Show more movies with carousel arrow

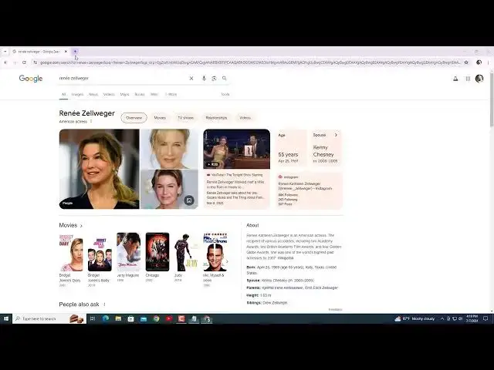tap(227, 261)
